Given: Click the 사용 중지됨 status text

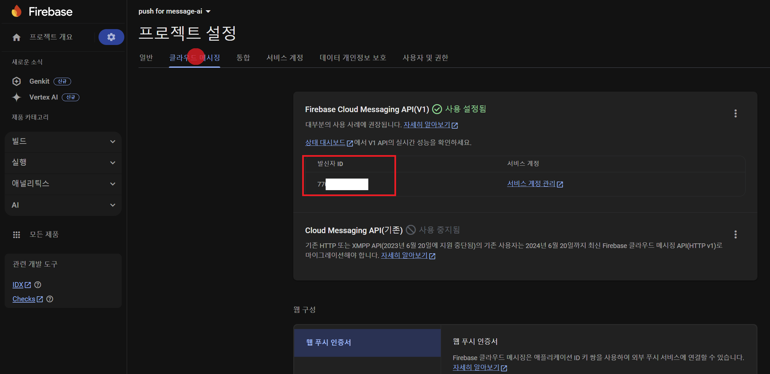Looking at the screenshot, I should pos(439,230).
